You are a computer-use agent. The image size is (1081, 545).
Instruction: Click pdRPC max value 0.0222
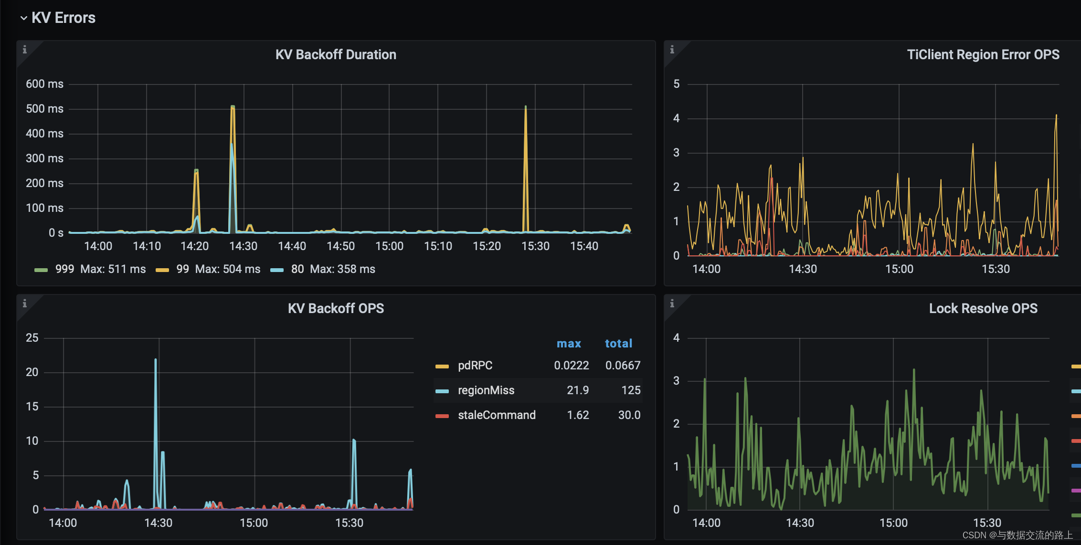point(571,366)
